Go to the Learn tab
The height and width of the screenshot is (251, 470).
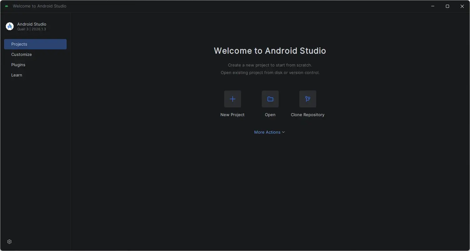coord(35,75)
